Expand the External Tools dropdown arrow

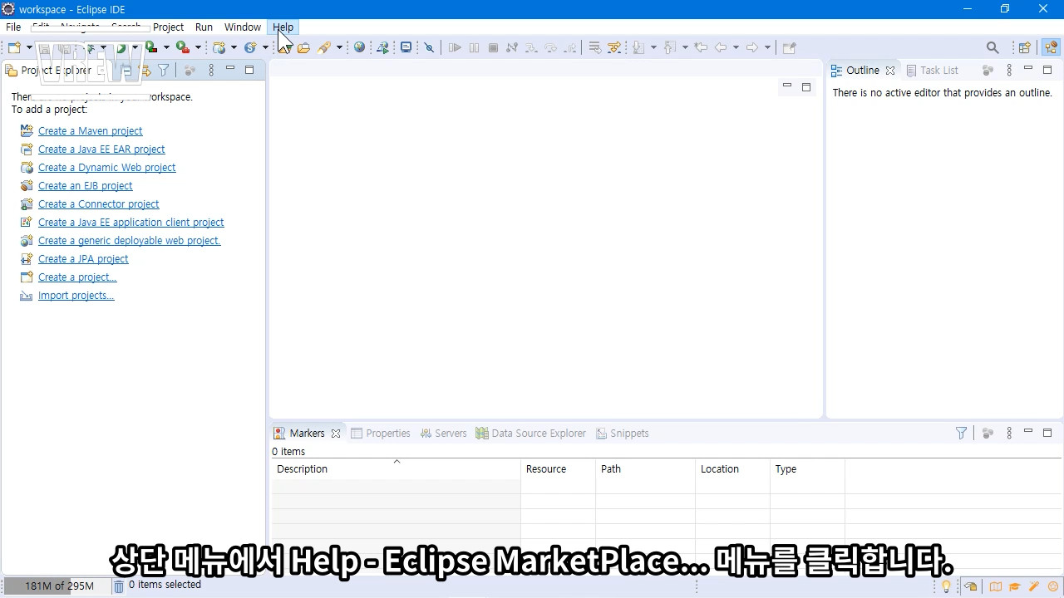198,47
